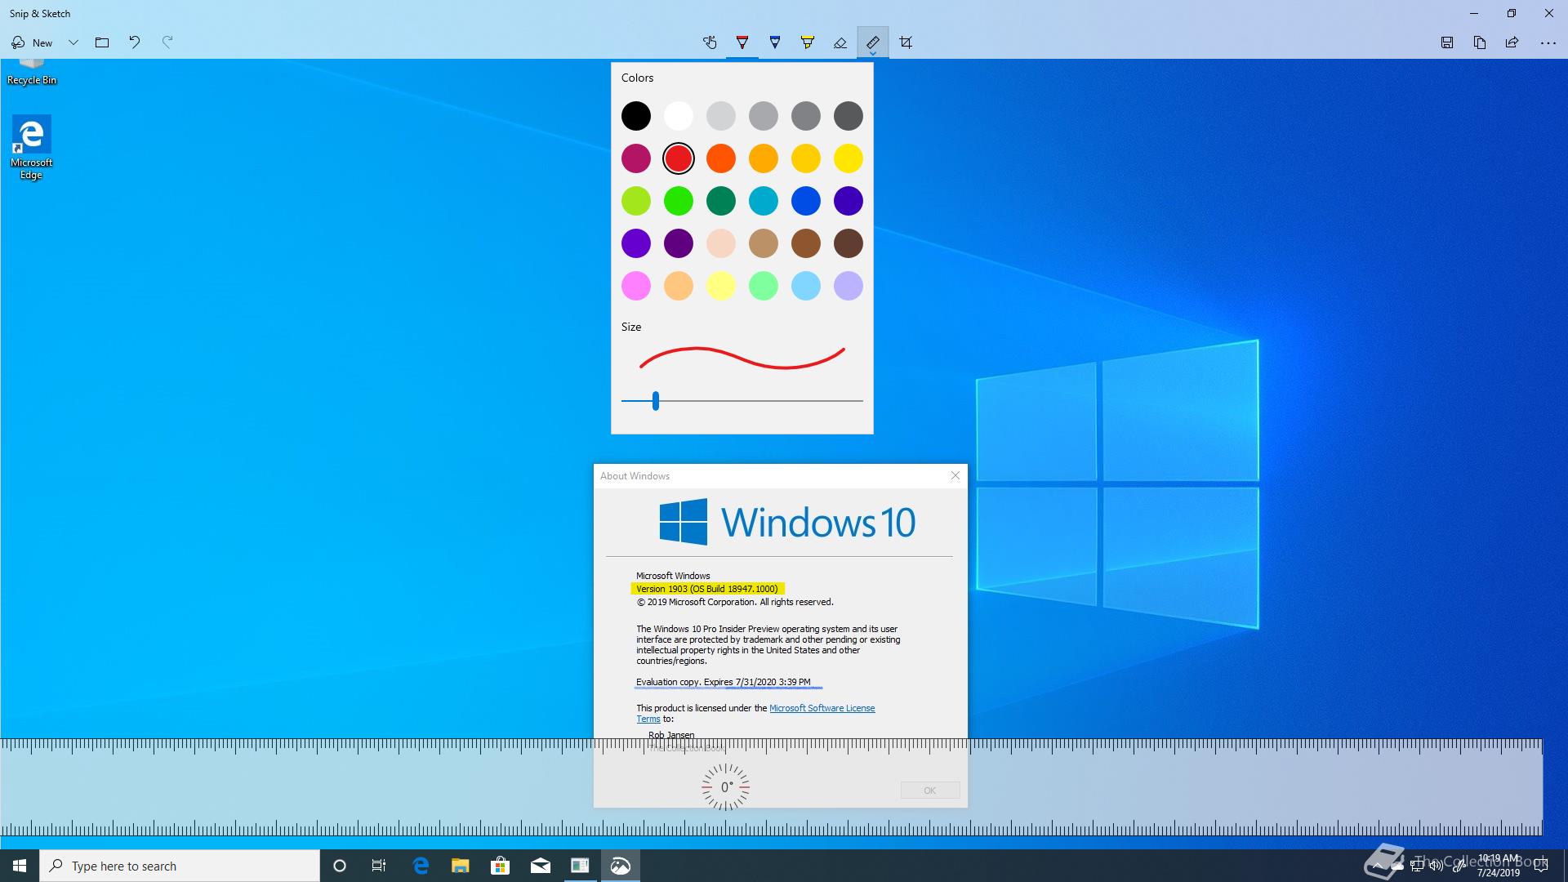The image size is (1568, 882).
Task: Select the yellow Highlighter tool
Action: (x=808, y=42)
